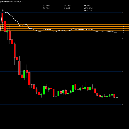Click the 'OC: 0' readout
Image resolution: width=129 pixels, height=129 pixels.
click(x=87, y=6)
